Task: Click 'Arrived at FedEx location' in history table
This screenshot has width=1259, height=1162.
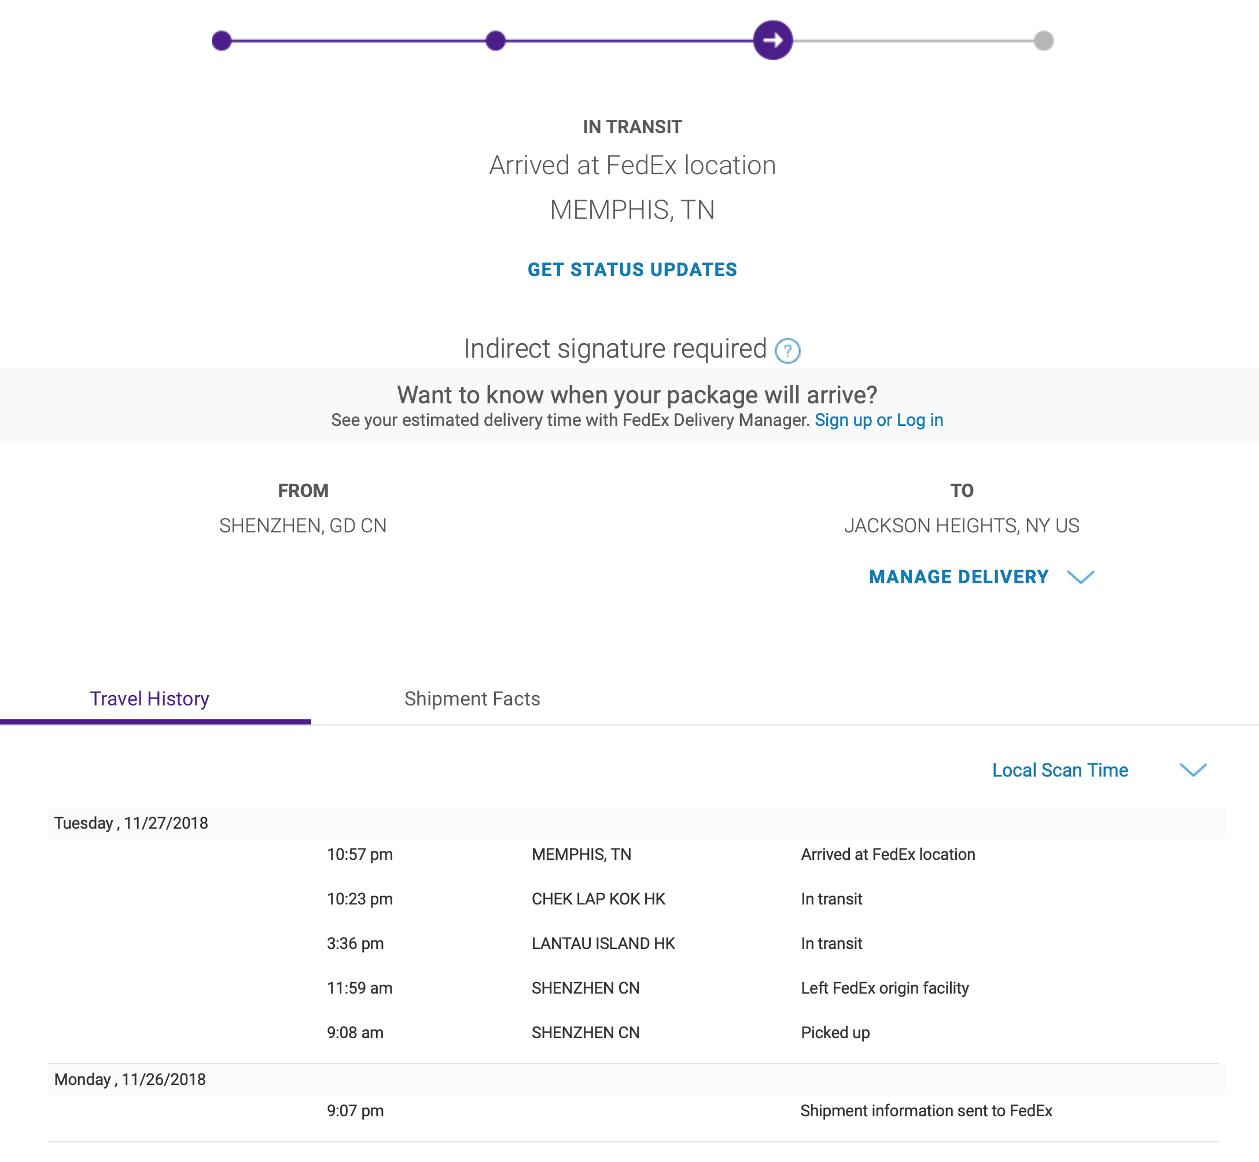Action: point(888,855)
